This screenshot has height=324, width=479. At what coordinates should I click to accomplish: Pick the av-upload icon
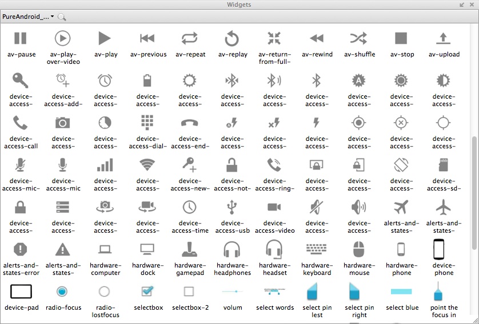pyautogui.click(x=444, y=38)
